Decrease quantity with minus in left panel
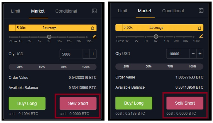Viewport: 213px width, 123px height. (x=86, y=54)
